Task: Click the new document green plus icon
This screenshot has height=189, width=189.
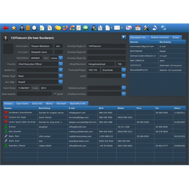Action: 42,28
